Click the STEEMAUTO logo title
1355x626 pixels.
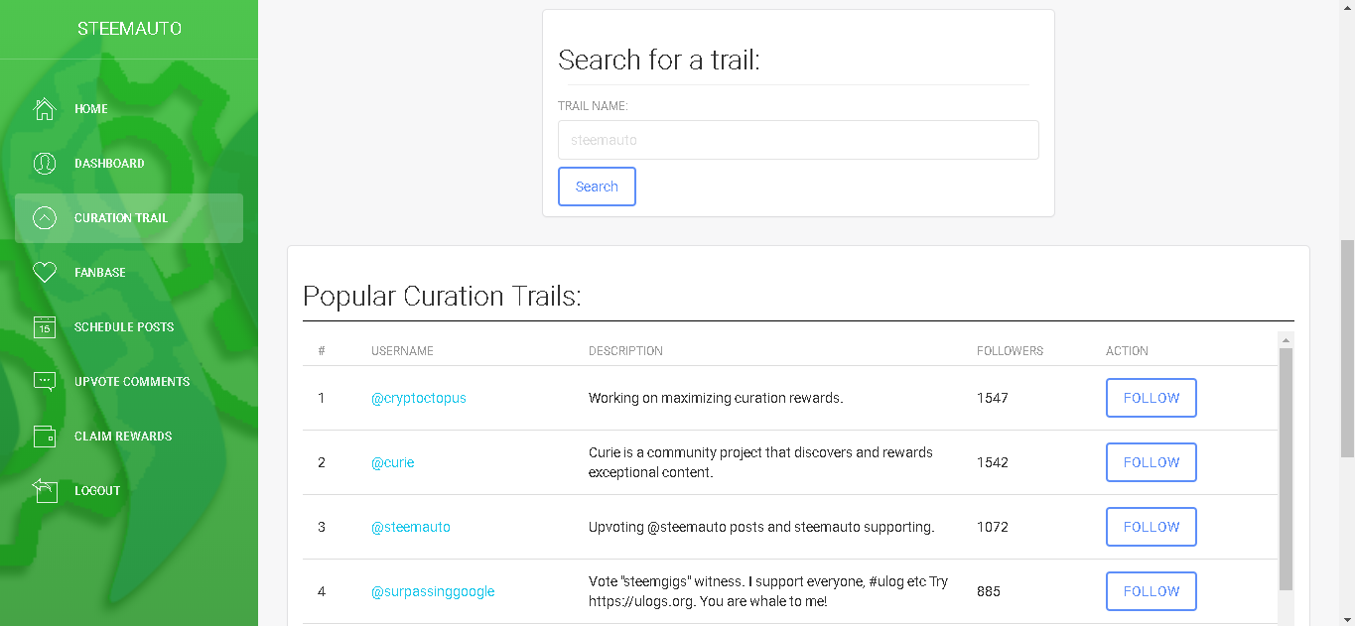[x=129, y=29]
